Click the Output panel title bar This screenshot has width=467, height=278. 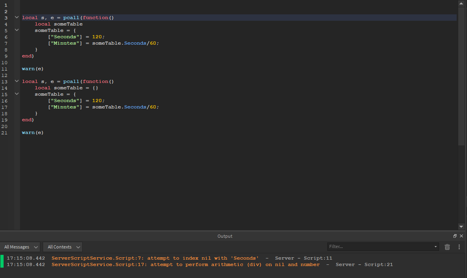tap(225, 236)
